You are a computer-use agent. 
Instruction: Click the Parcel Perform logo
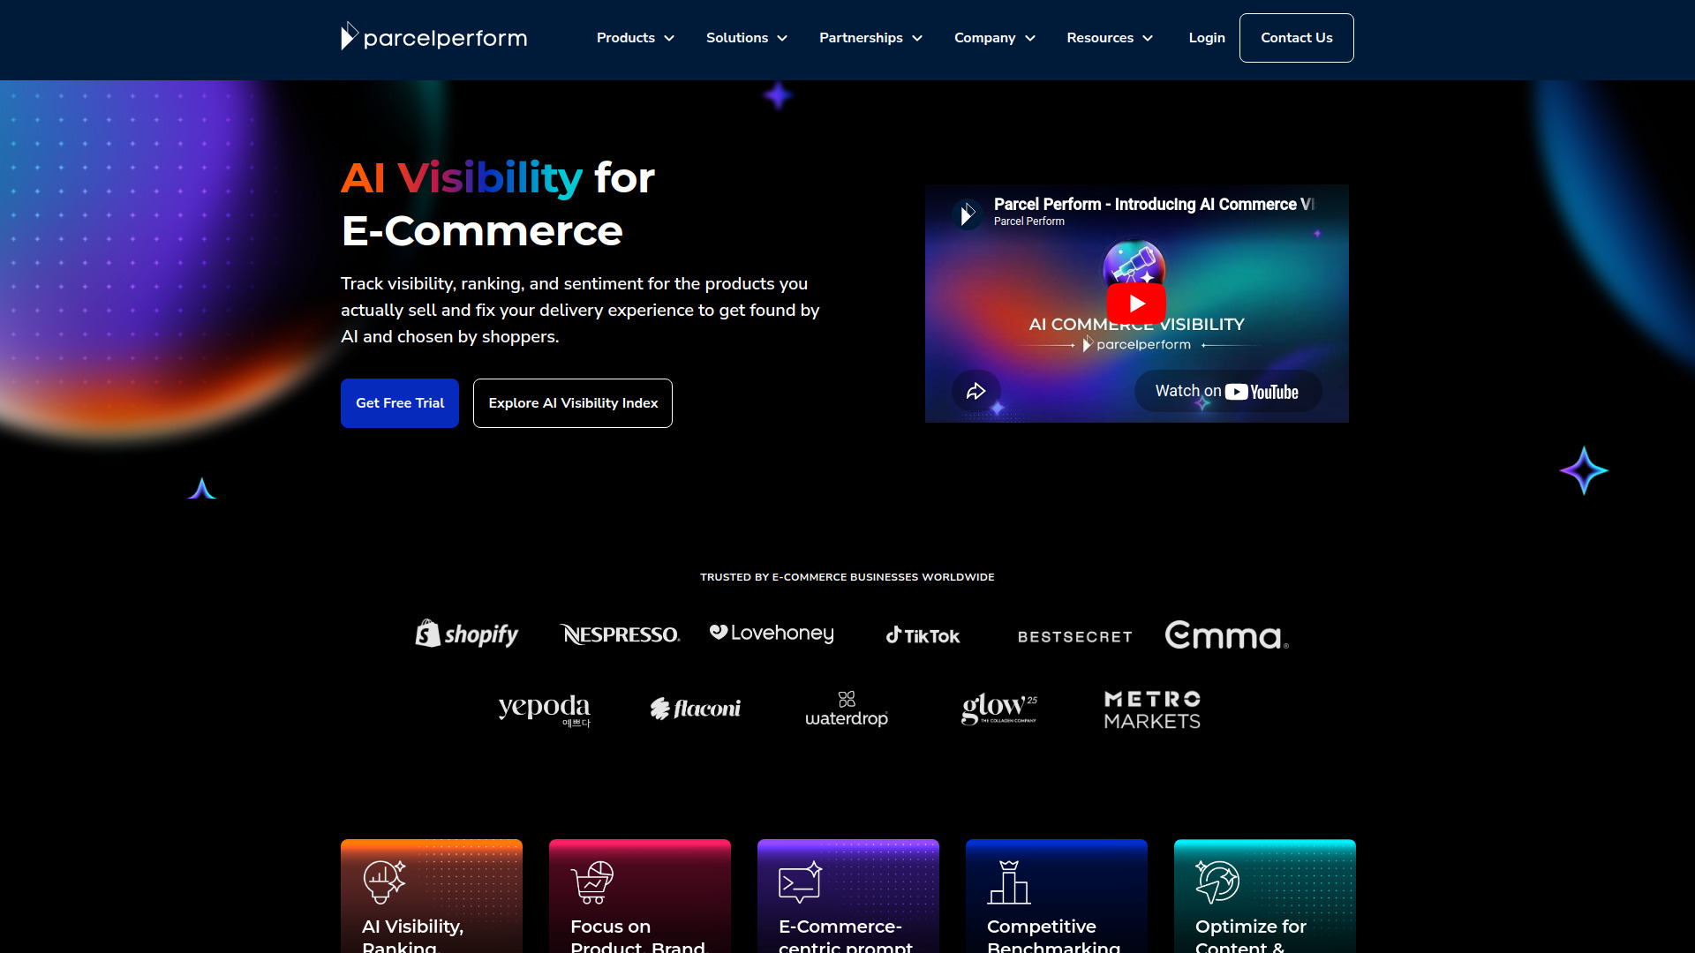pyautogui.click(x=433, y=37)
